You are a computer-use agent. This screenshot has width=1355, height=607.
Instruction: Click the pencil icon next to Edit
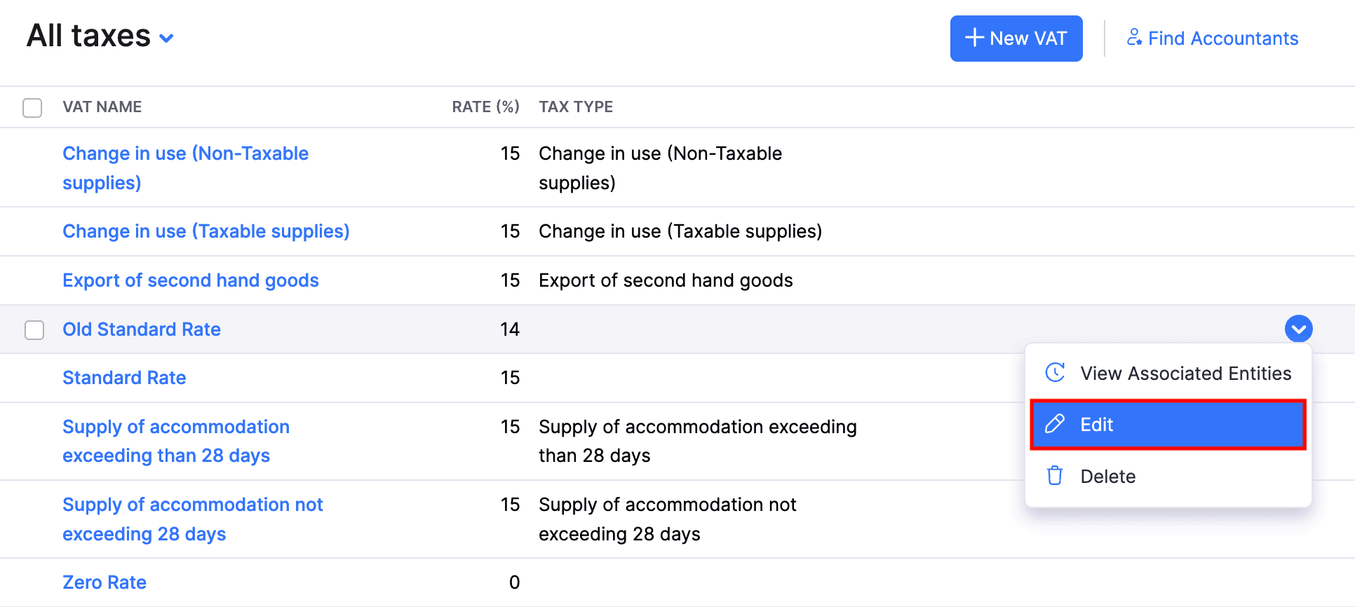pyautogui.click(x=1054, y=424)
